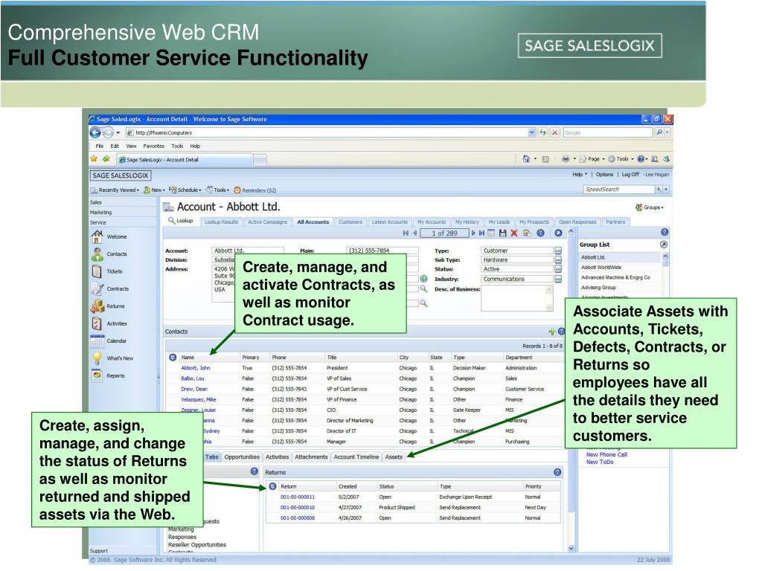
Task: Go to first account record
Action: [406, 233]
